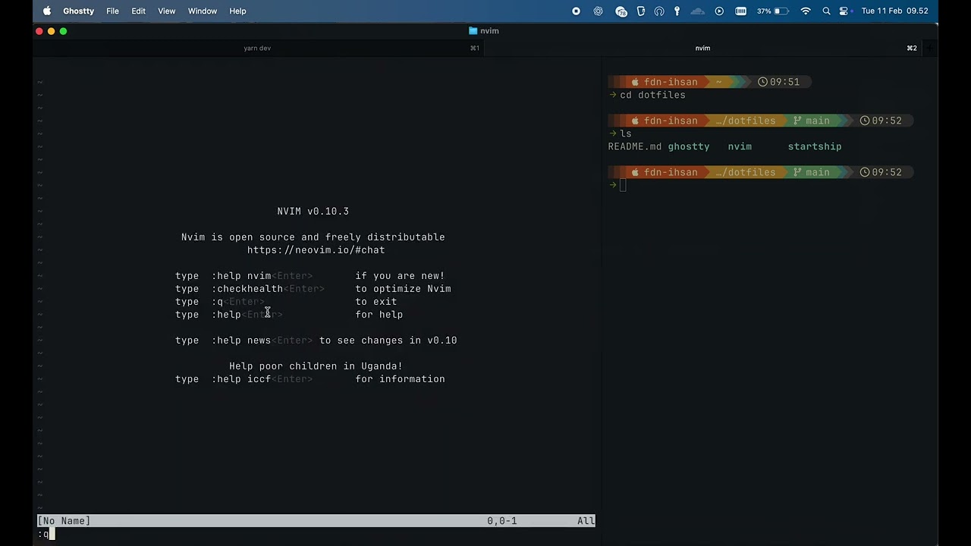Open Control Center toggles icon
The height and width of the screenshot is (546, 971).
coord(844,11)
